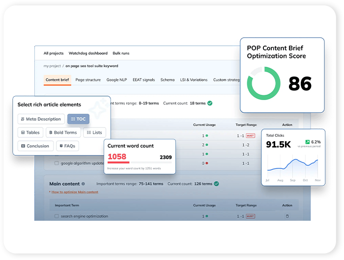Click the info icon beside Main content
Image resolution: width=344 pixels, height=260 pixels.
83,184
